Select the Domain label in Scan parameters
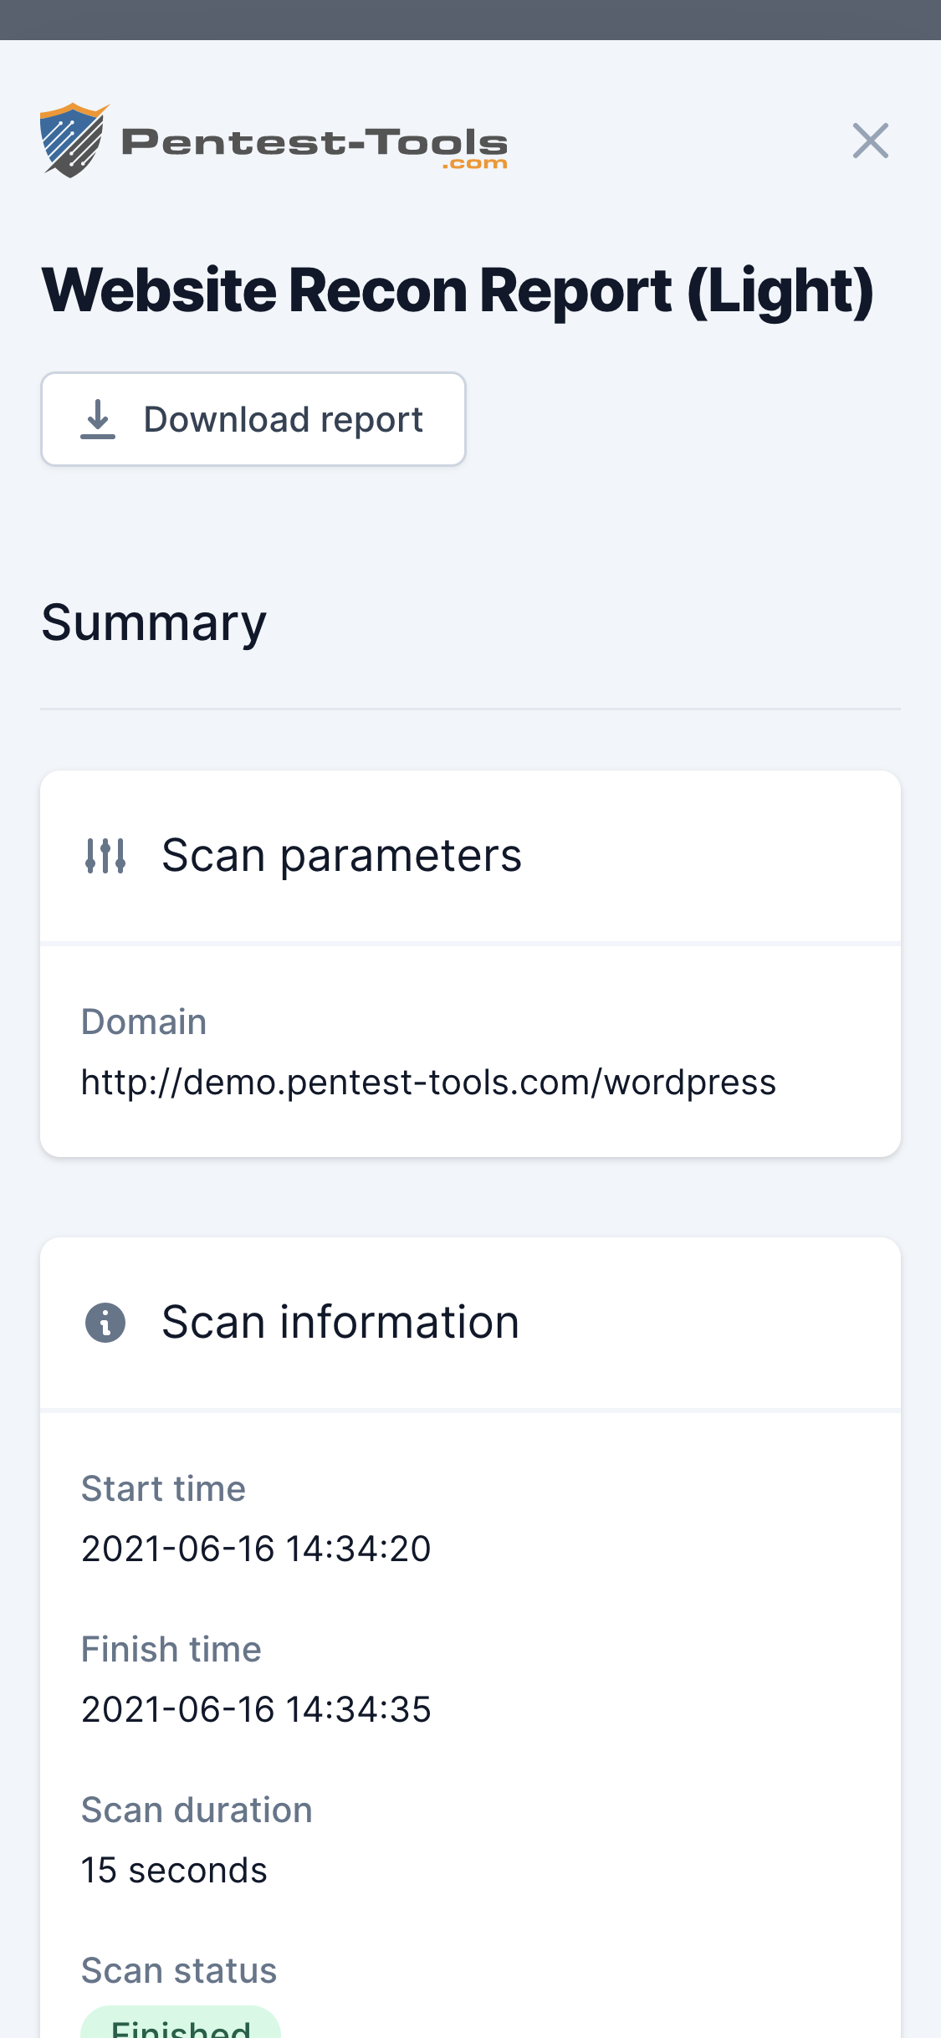This screenshot has width=941, height=2038. [143, 1022]
